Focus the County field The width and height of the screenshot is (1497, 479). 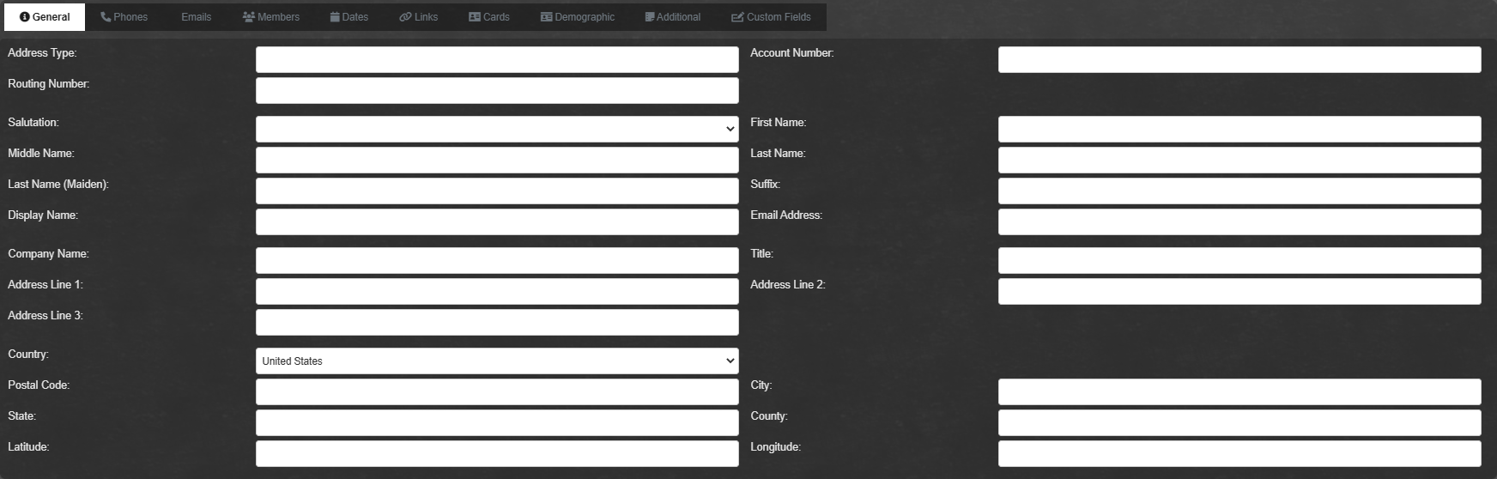1239,422
